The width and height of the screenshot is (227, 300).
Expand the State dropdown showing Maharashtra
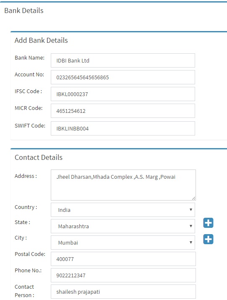pyautogui.click(x=123, y=226)
